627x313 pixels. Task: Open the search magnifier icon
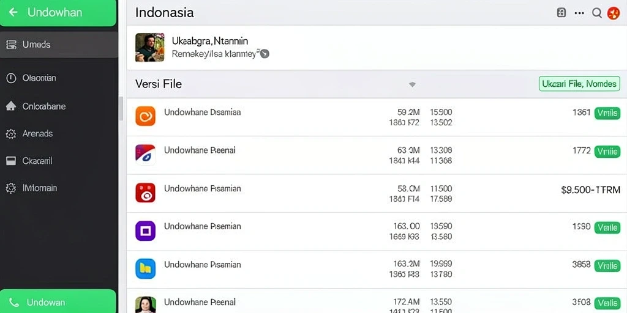click(596, 13)
